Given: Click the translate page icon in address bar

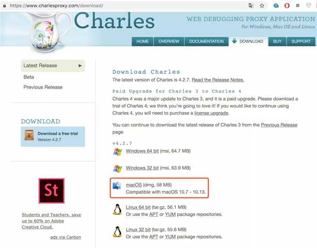Looking at the screenshot, I should (251, 6).
